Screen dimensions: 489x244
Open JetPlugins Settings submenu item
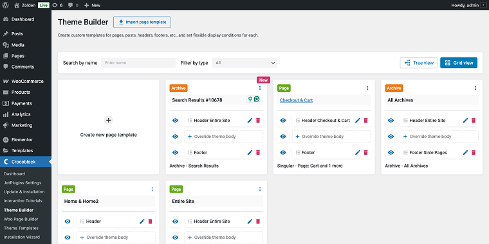pyautogui.click(x=23, y=183)
